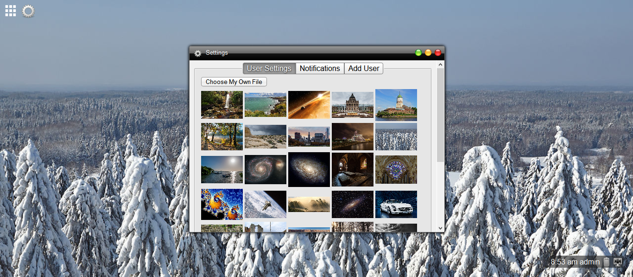Click the Choose My Own File button
The width and height of the screenshot is (633, 277).
point(234,81)
